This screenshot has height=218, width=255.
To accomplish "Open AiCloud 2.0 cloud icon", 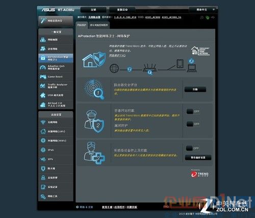I will point(43,105).
